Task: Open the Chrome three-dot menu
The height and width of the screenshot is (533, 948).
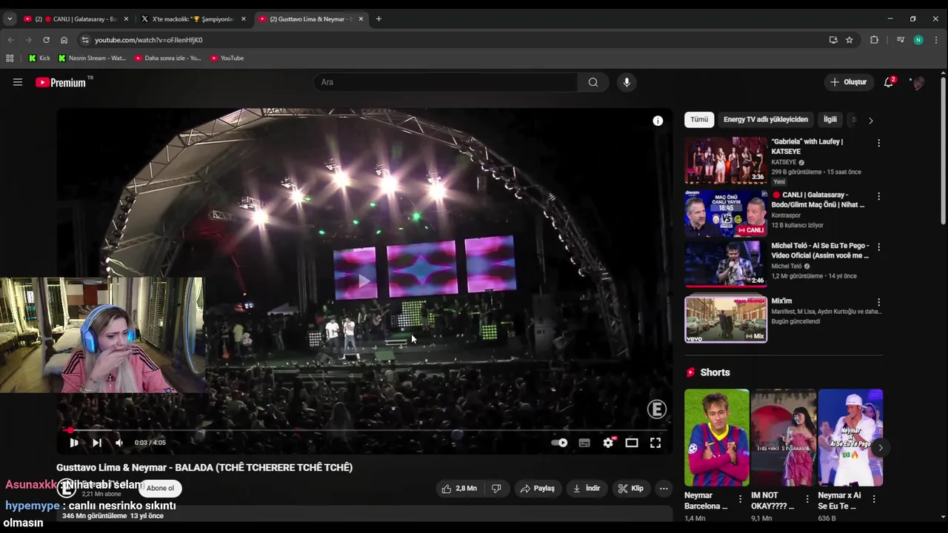Action: coord(936,40)
